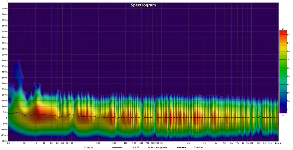
Task: Click the Feb 20 measurement label
Action: 90,148
